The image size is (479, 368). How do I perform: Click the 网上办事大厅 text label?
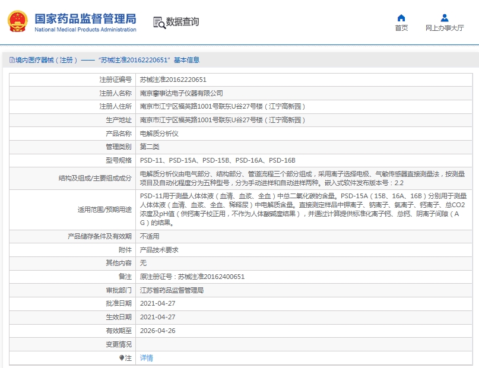pyautogui.click(x=445, y=28)
